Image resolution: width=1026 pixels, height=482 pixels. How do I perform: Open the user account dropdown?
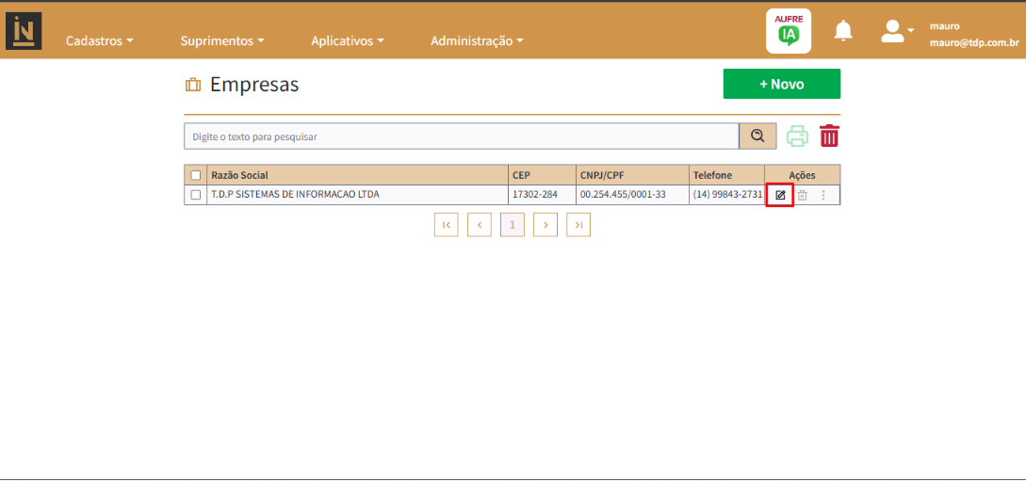pyautogui.click(x=897, y=32)
